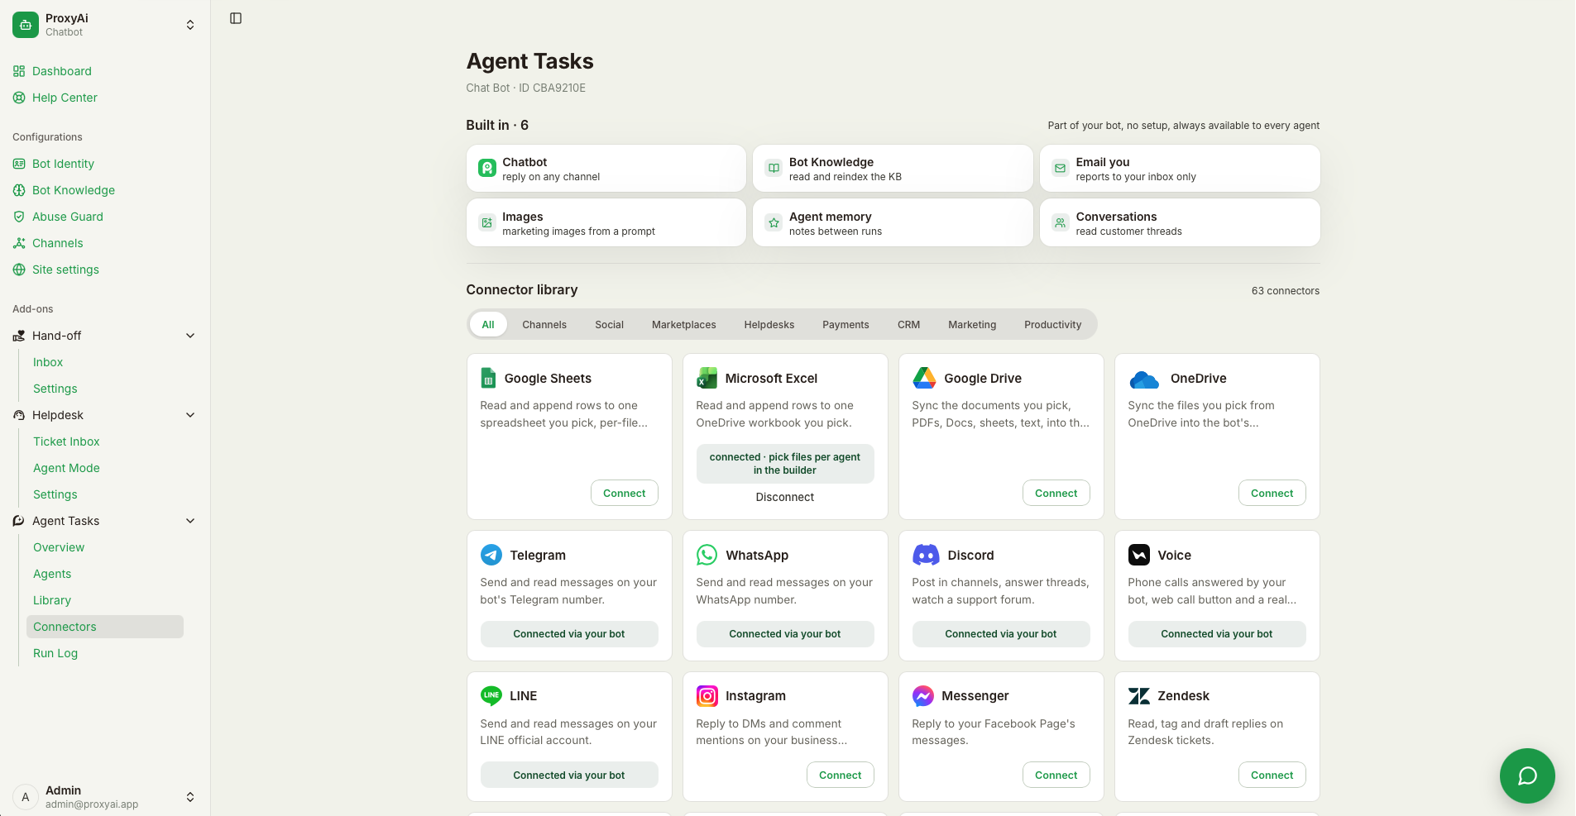Go to Bot Knowledge settings
The height and width of the screenshot is (816, 1576).
point(74,190)
